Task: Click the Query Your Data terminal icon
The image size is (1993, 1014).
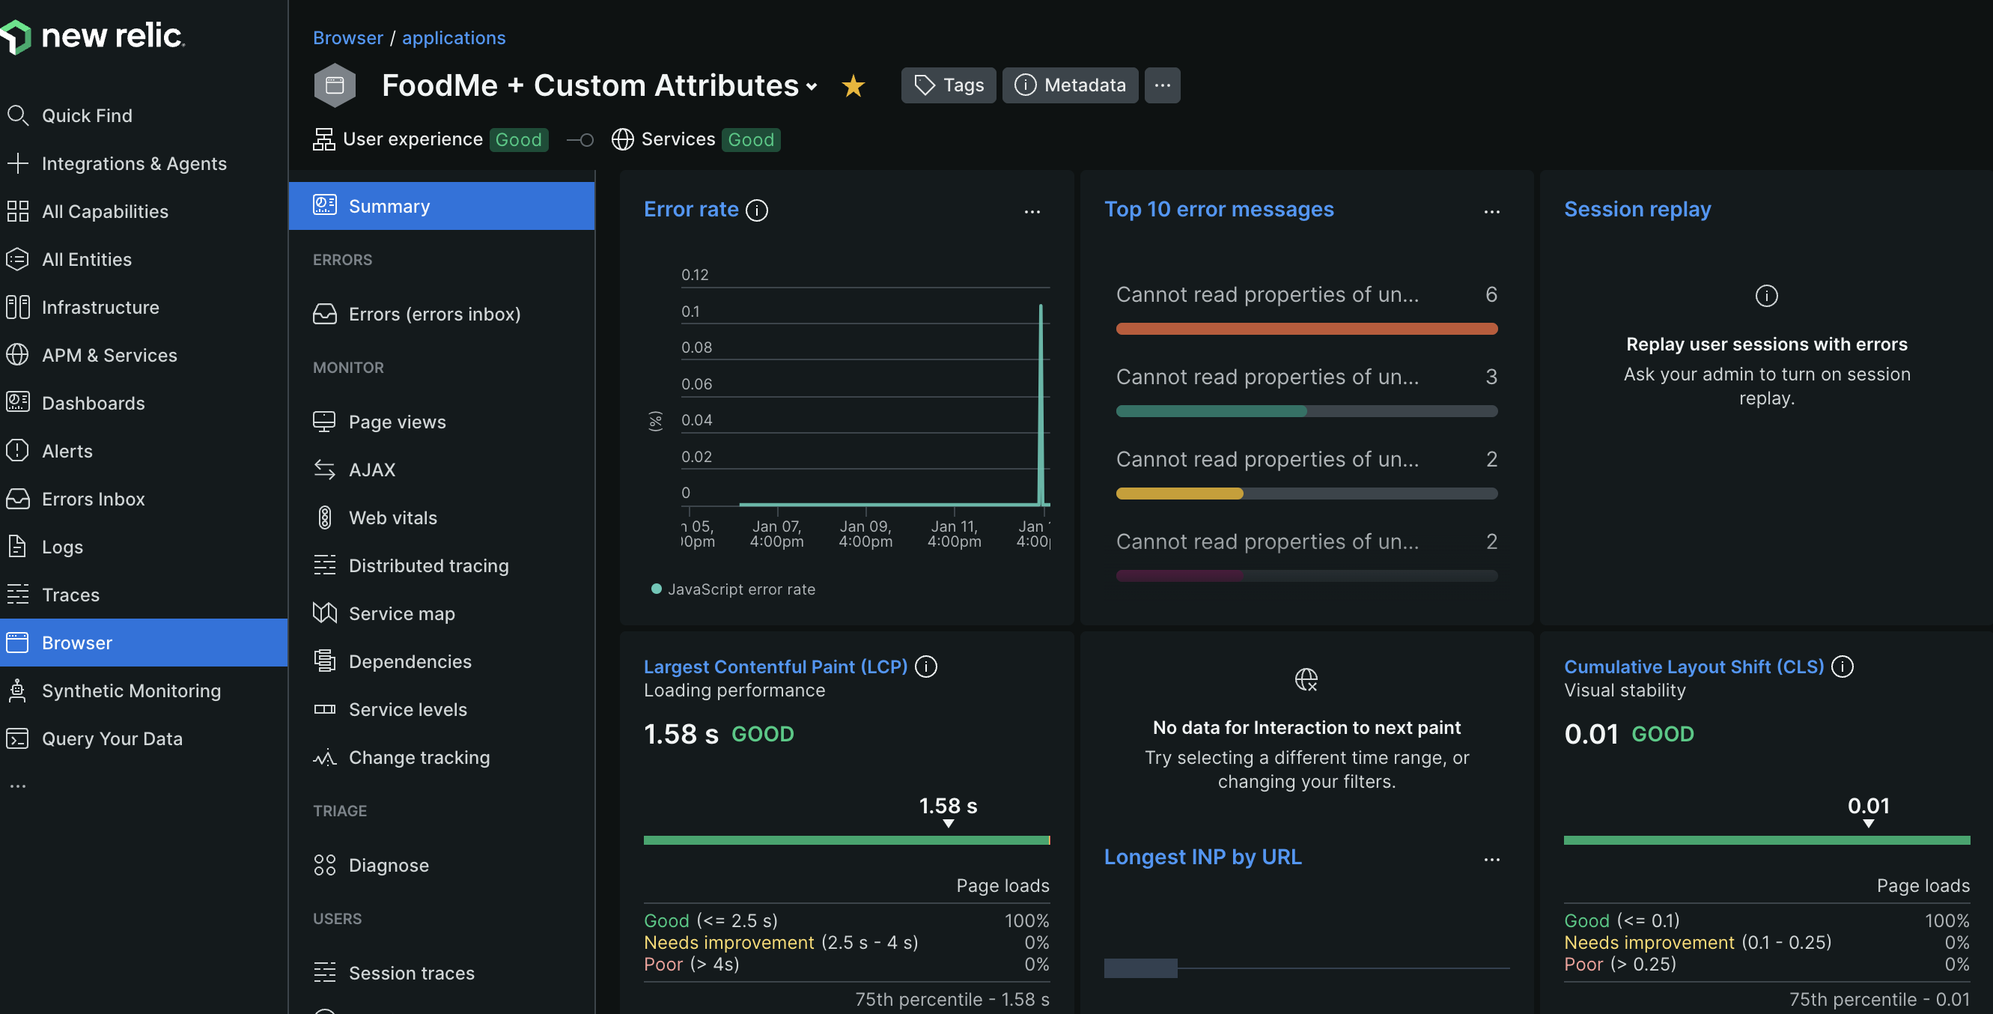Action: tap(18, 738)
